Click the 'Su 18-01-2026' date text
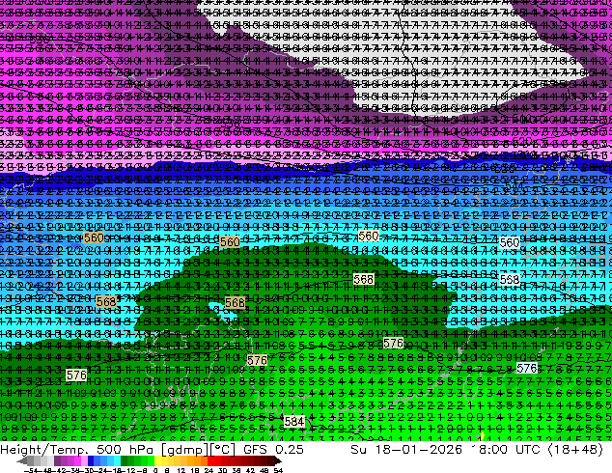Screen dimensions: 612x473 click(x=406, y=450)
